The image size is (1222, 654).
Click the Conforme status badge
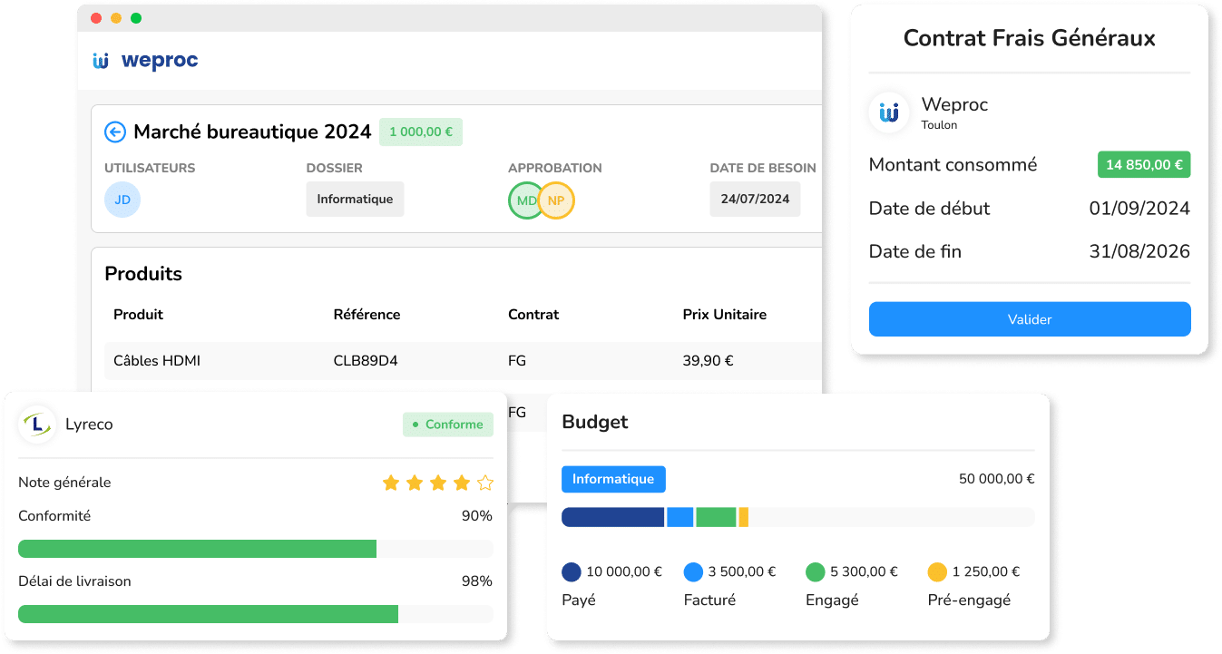[x=448, y=425]
